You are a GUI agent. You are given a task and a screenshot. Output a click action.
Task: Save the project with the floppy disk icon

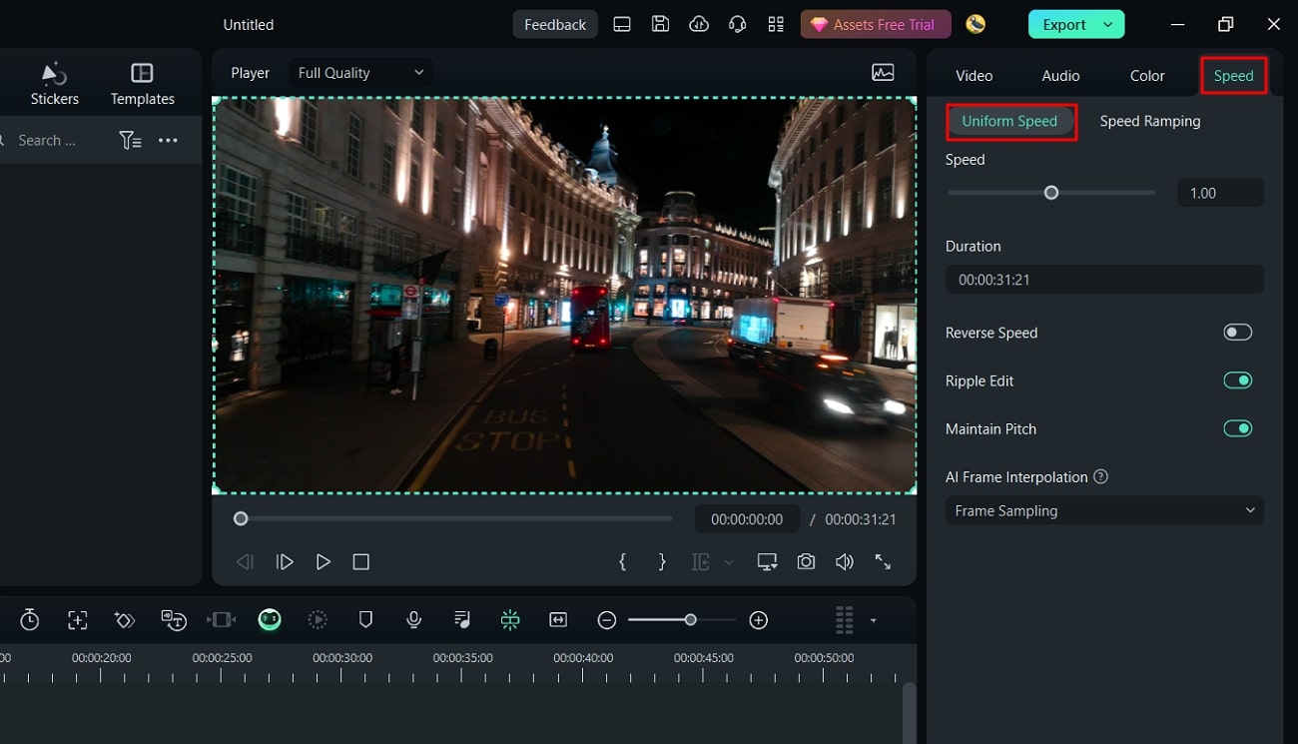(x=660, y=24)
